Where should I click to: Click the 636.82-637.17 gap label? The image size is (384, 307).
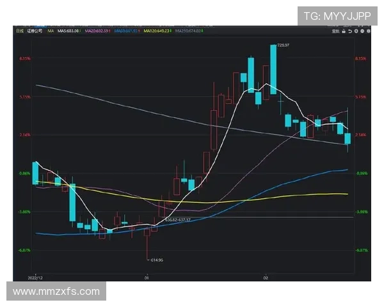point(178,220)
